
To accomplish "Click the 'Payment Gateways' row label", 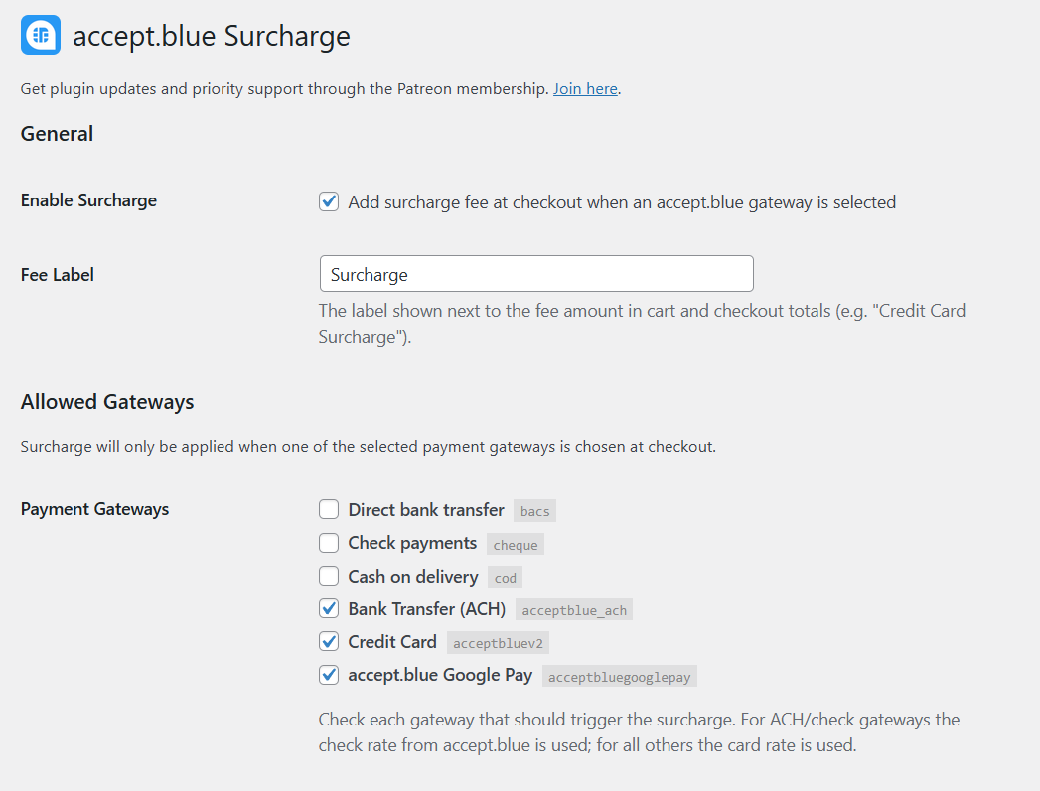I will pos(94,509).
